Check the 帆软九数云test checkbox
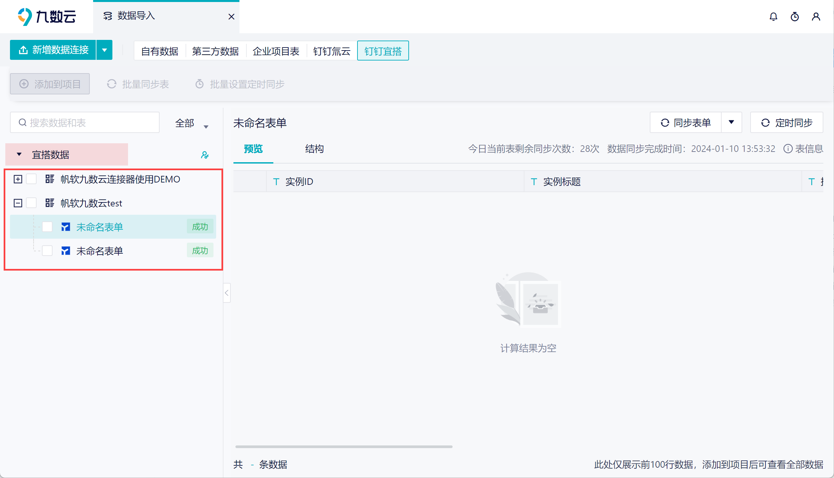This screenshot has height=478, width=834. click(31, 203)
